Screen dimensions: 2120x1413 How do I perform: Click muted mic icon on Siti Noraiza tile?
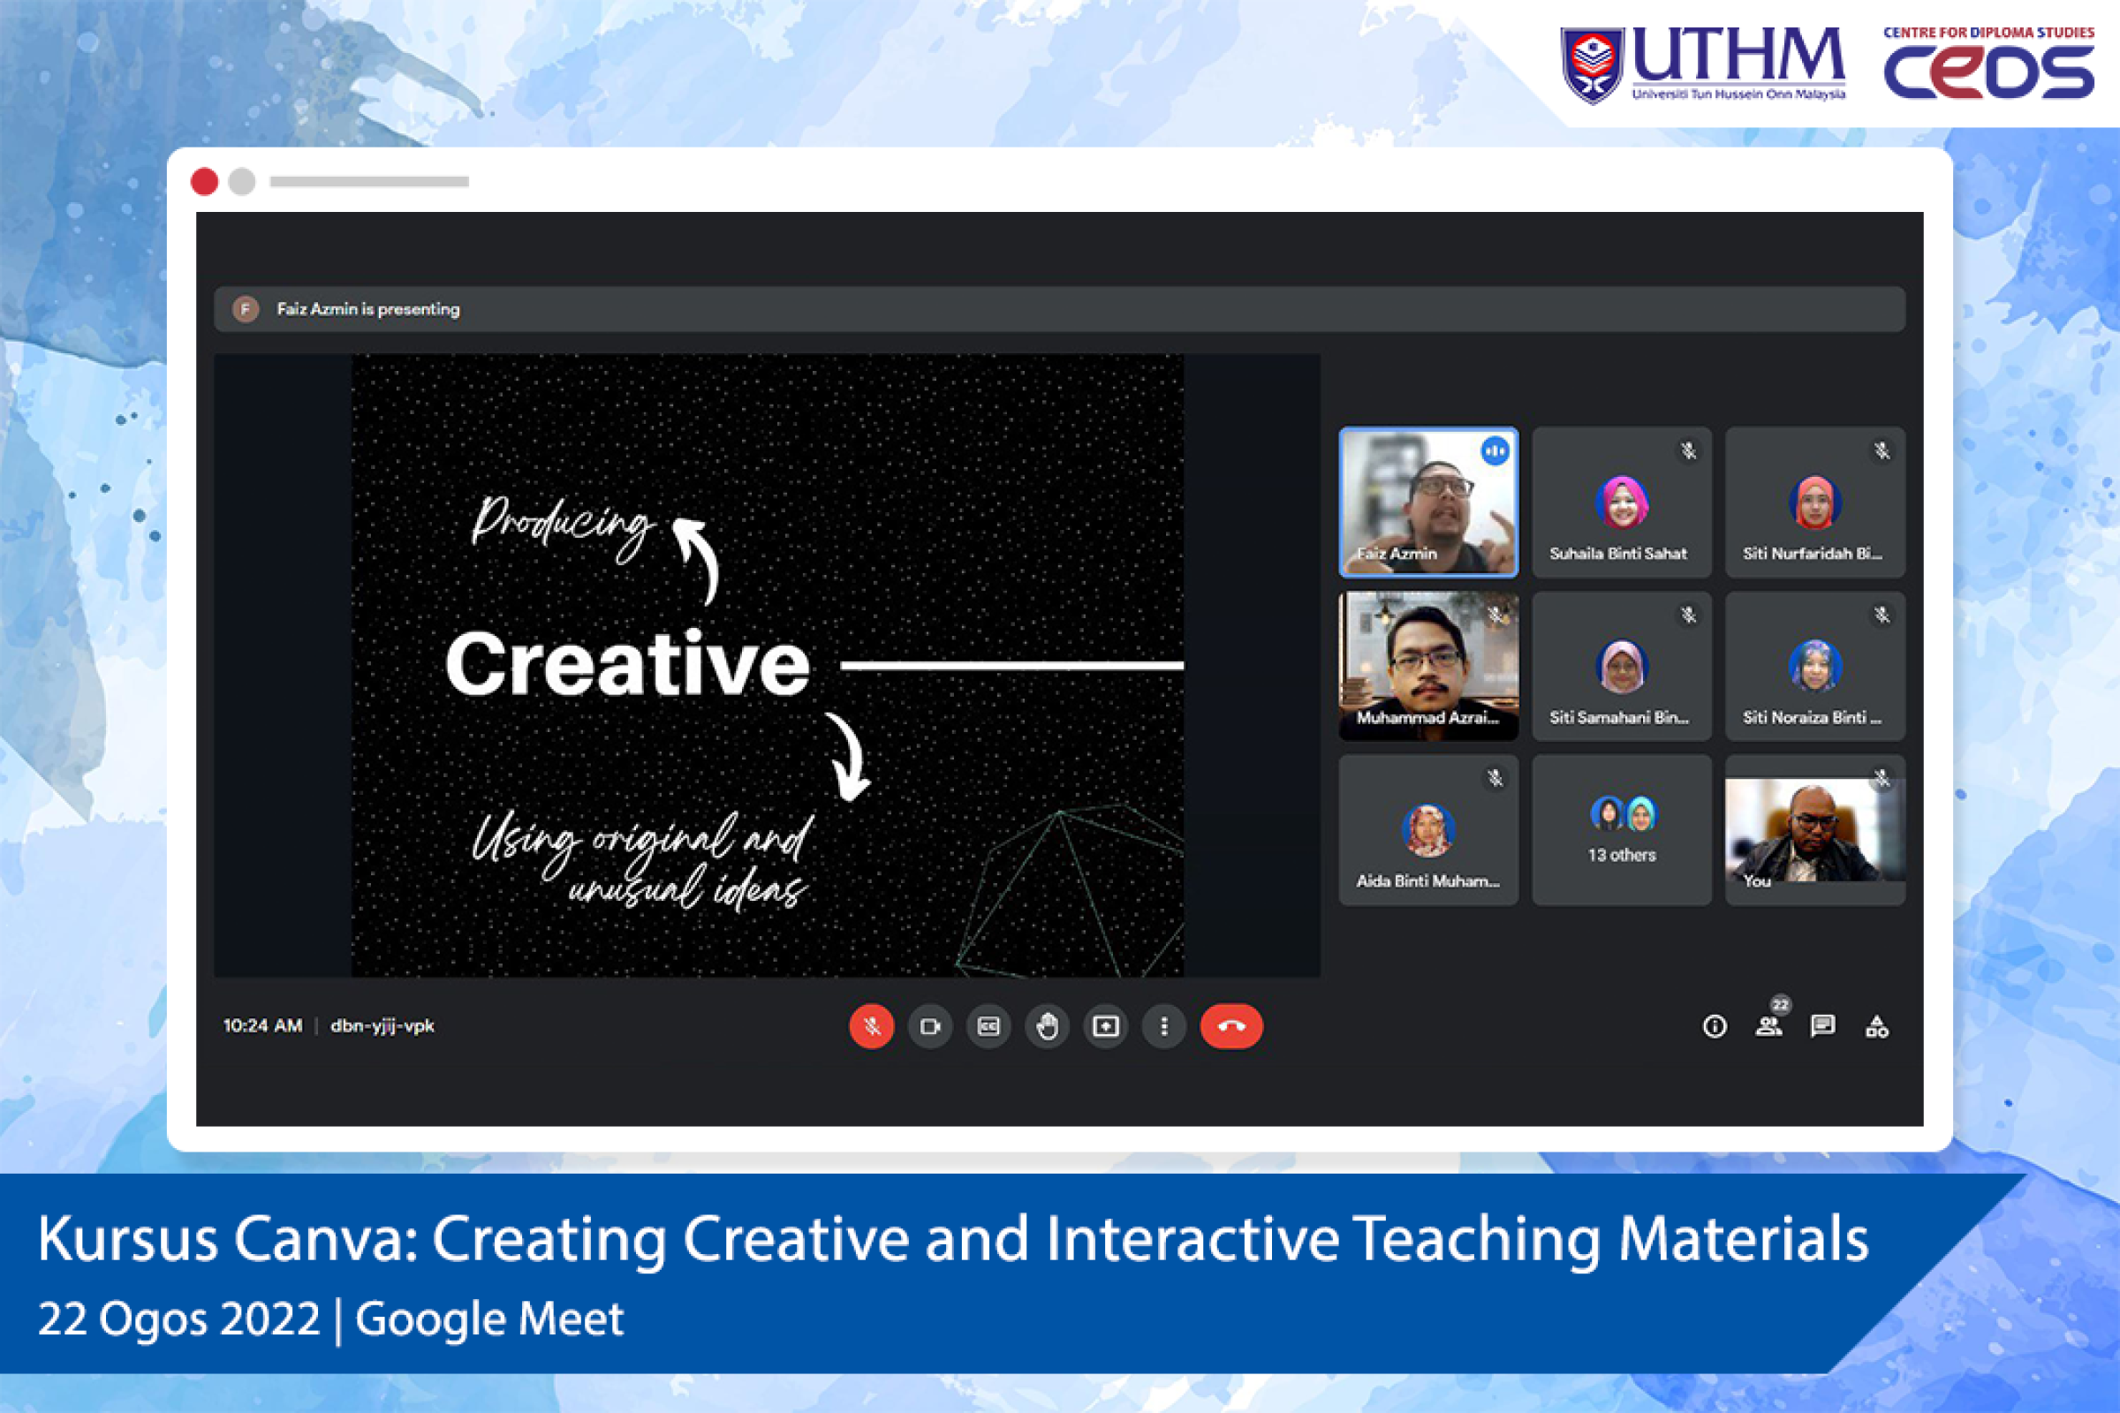coord(1881,615)
